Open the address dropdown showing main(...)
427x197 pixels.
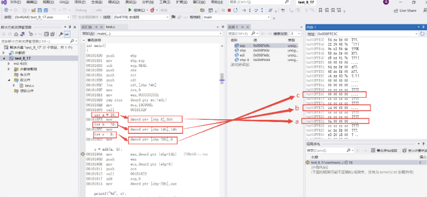click(159, 33)
